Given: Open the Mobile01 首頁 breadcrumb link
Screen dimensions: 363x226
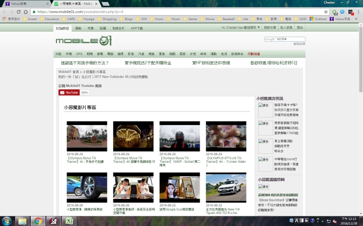Looking at the screenshot, I should tap(69, 72).
